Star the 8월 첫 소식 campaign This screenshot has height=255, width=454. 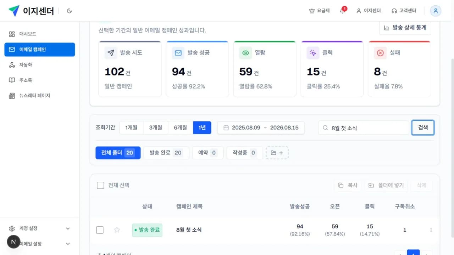click(117, 230)
